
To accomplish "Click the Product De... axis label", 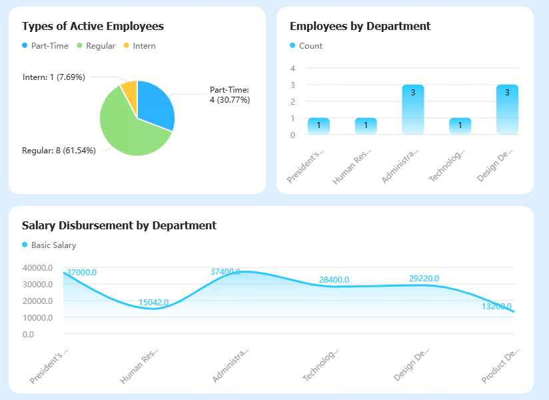I will (500, 366).
